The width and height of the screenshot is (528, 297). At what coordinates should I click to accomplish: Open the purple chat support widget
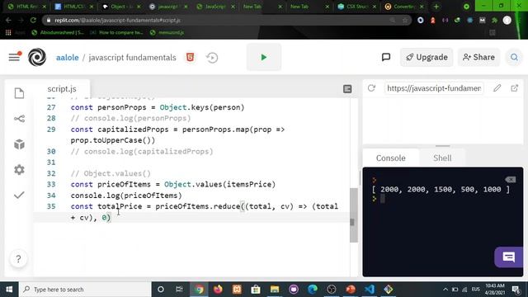click(509, 257)
